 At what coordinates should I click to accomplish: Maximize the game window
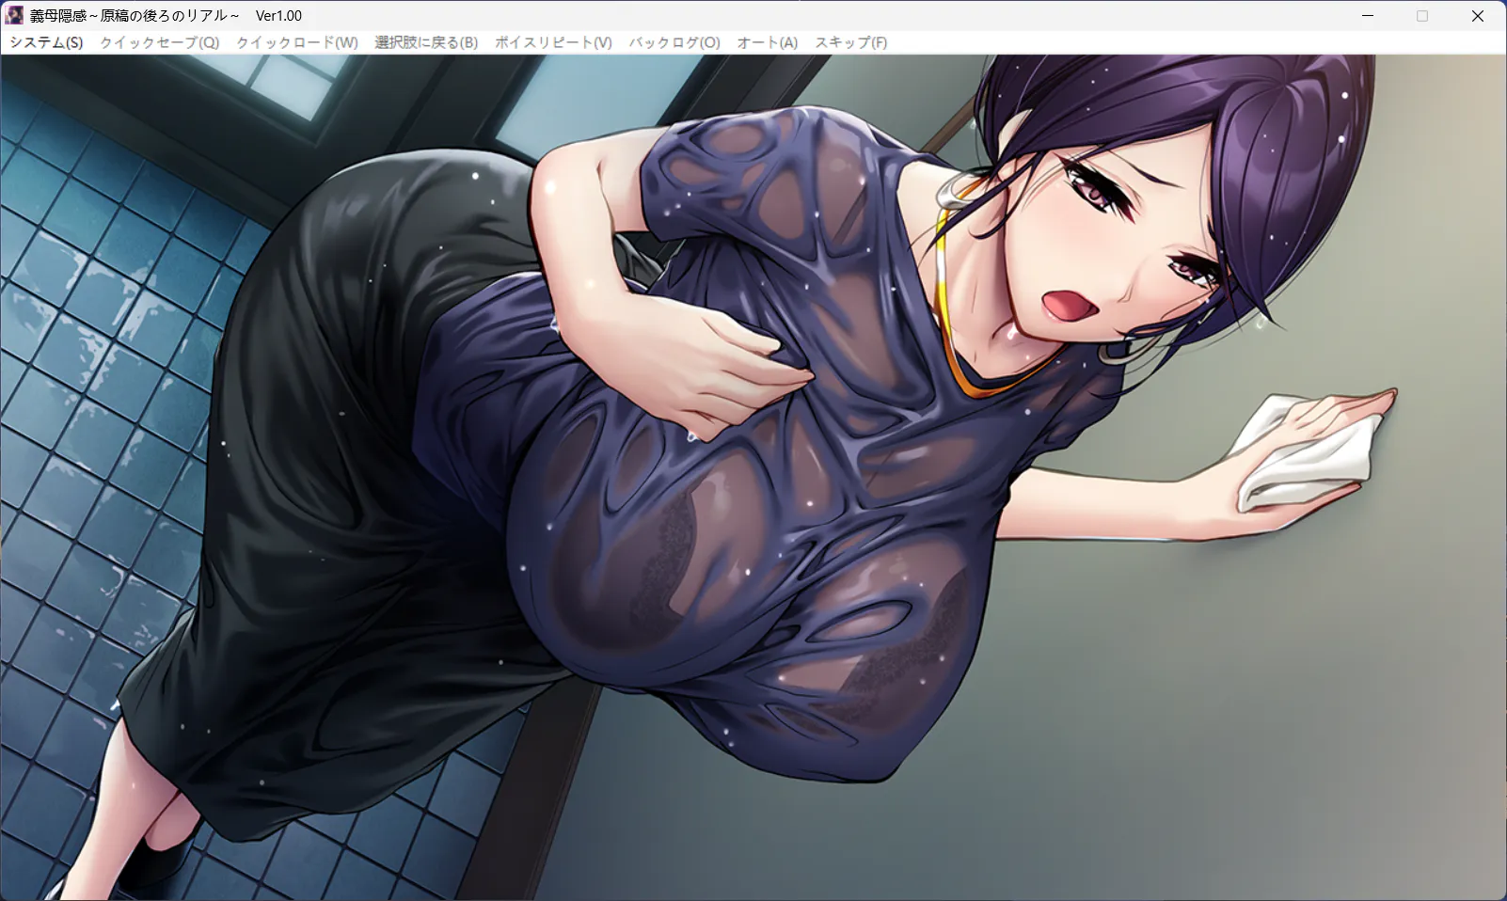(1422, 16)
